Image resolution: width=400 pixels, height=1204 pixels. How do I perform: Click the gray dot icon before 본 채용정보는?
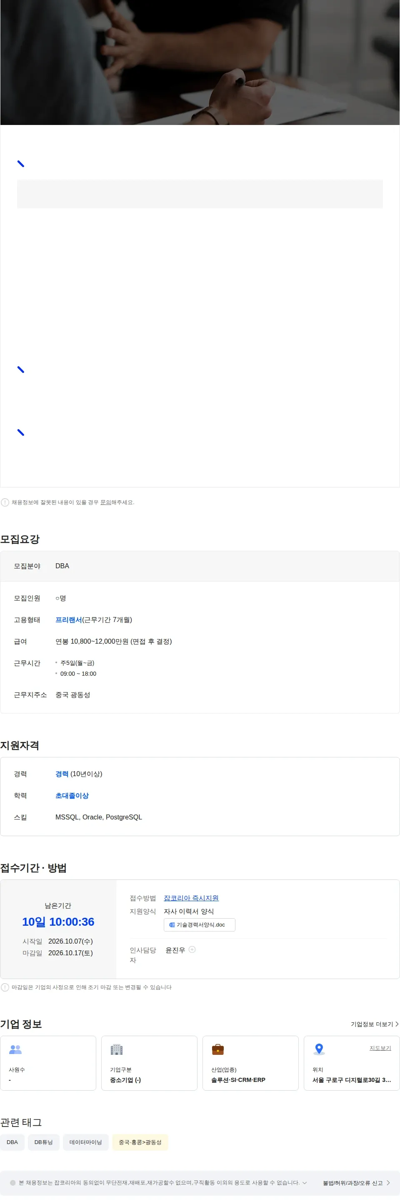click(12, 1183)
